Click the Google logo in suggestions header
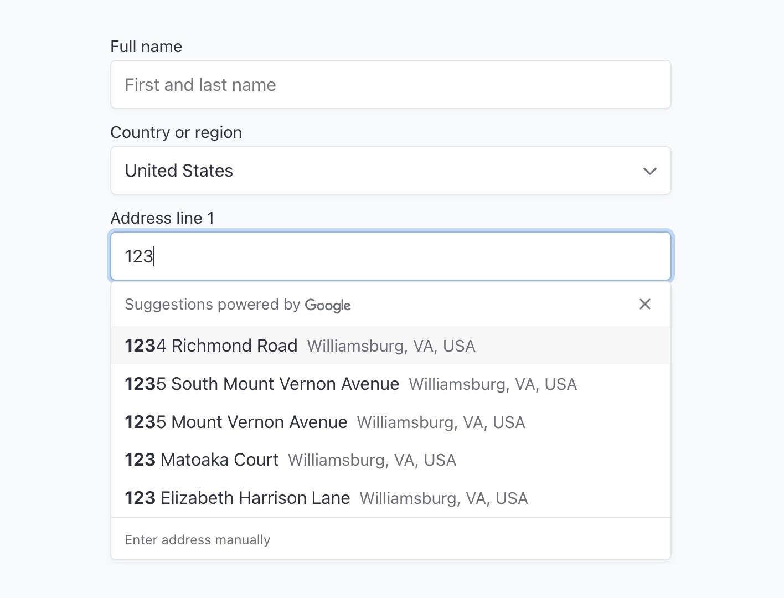 pos(328,305)
